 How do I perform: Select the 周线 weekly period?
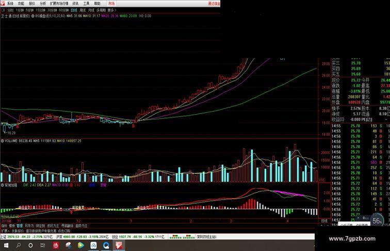pyautogui.click(x=83, y=10)
